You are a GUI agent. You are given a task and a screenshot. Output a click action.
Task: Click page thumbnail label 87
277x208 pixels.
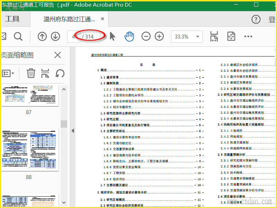click(x=29, y=112)
